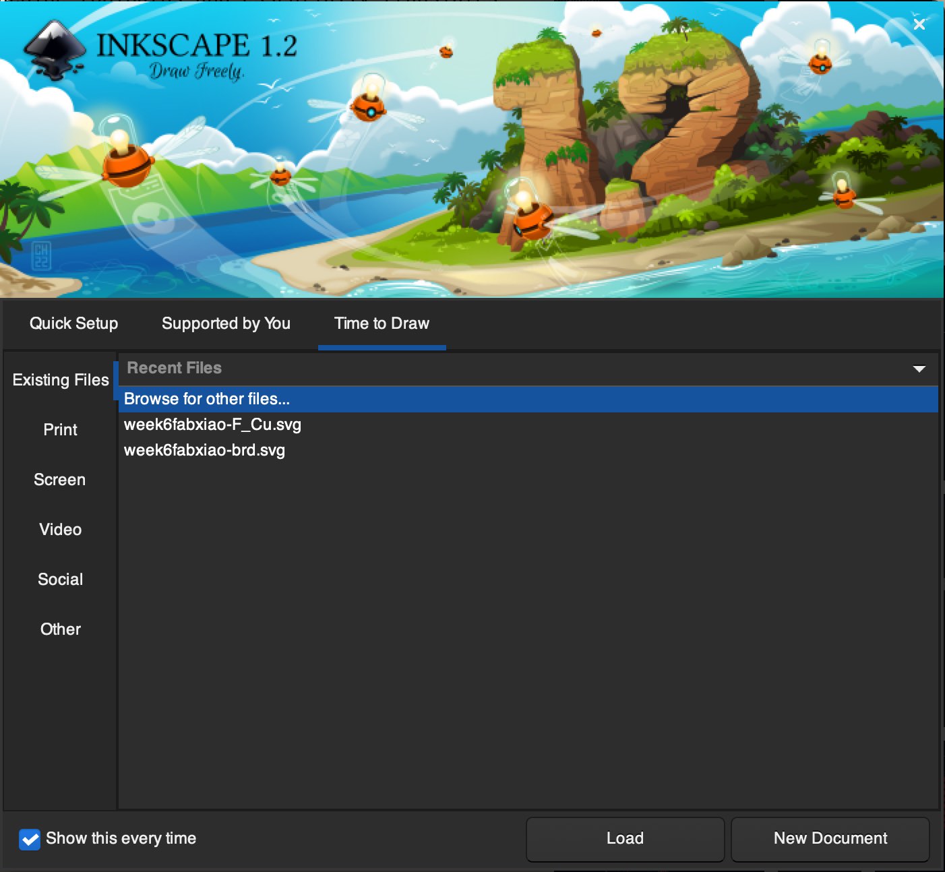Click the New Document button

point(830,839)
